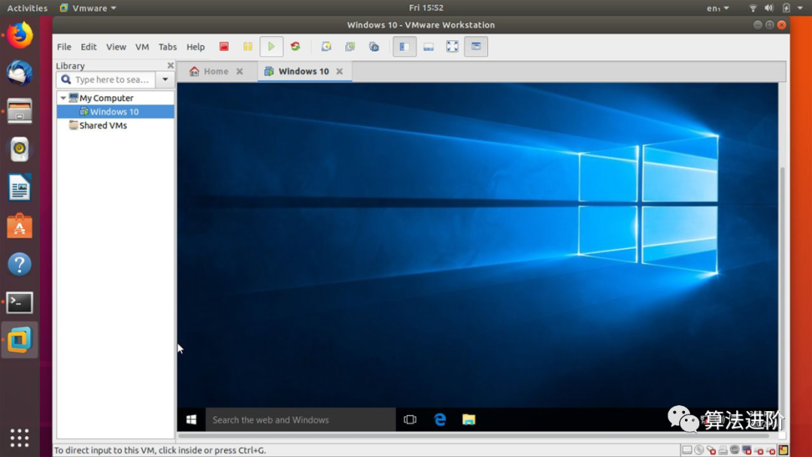Select Shared VMs in the library
The width and height of the screenshot is (812, 457).
pos(103,126)
